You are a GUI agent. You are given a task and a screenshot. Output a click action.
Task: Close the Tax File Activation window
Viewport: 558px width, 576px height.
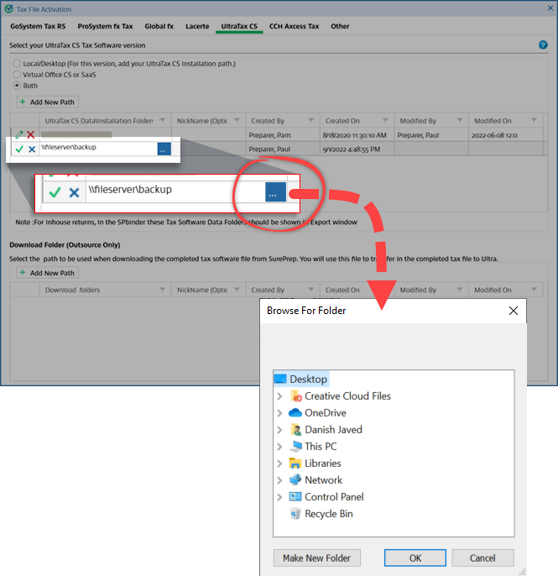(550, 8)
